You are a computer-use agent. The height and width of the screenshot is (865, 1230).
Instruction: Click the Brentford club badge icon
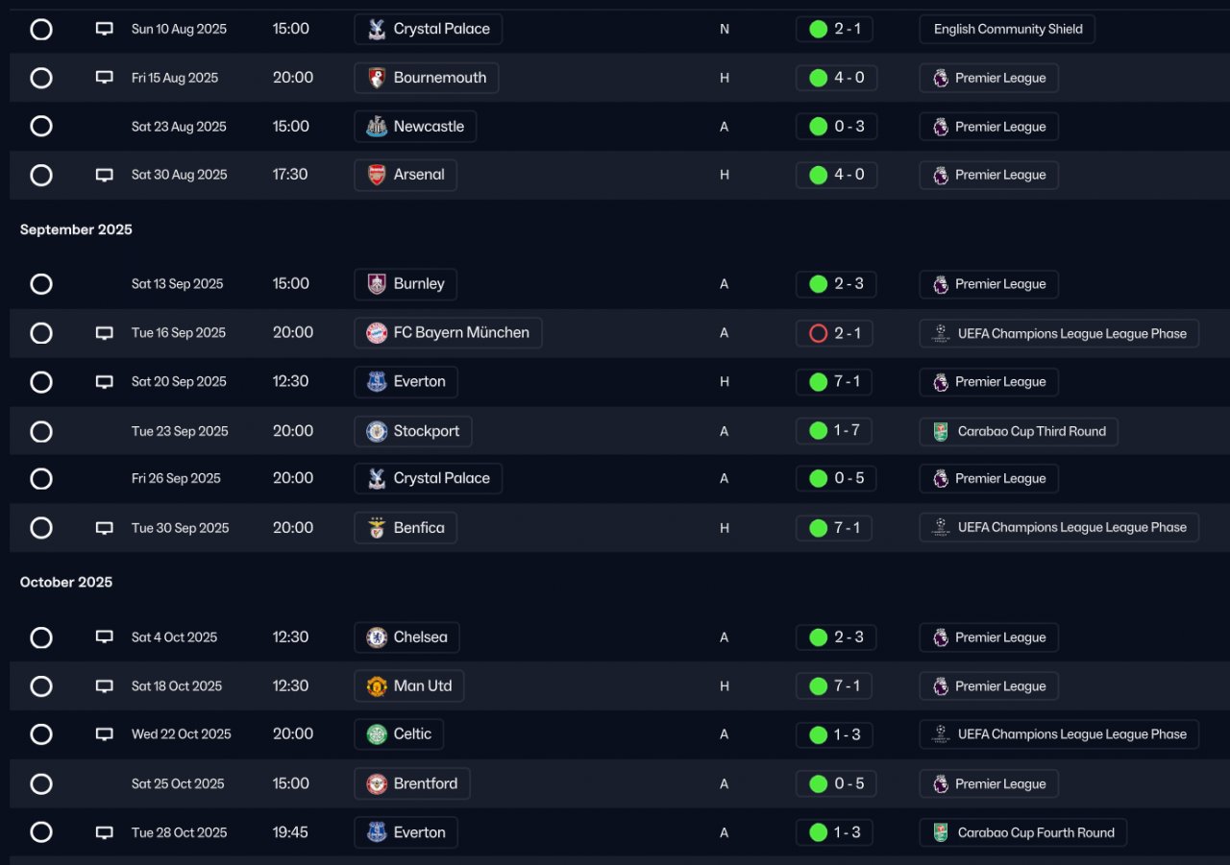377,784
